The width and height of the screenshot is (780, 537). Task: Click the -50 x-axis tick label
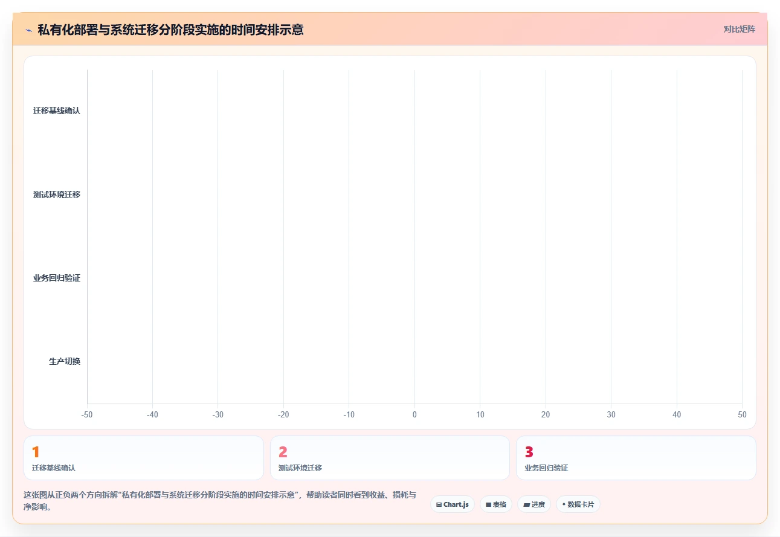tap(87, 415)
